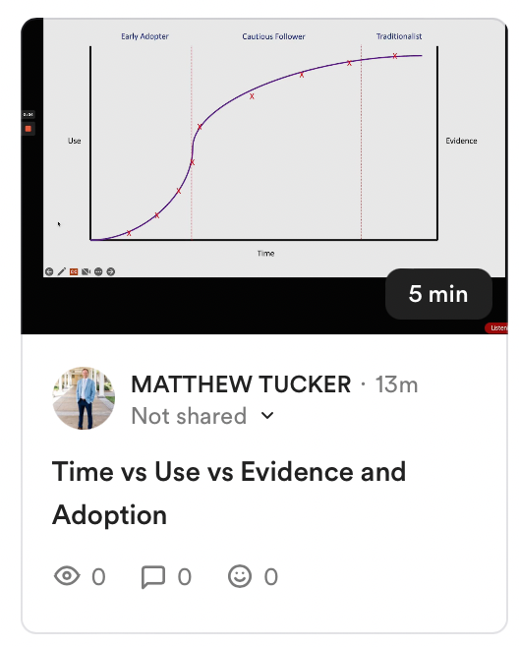Click the orange captions icon in slide toolbar
Screen dimensions: 519x647
coord(74,271)
